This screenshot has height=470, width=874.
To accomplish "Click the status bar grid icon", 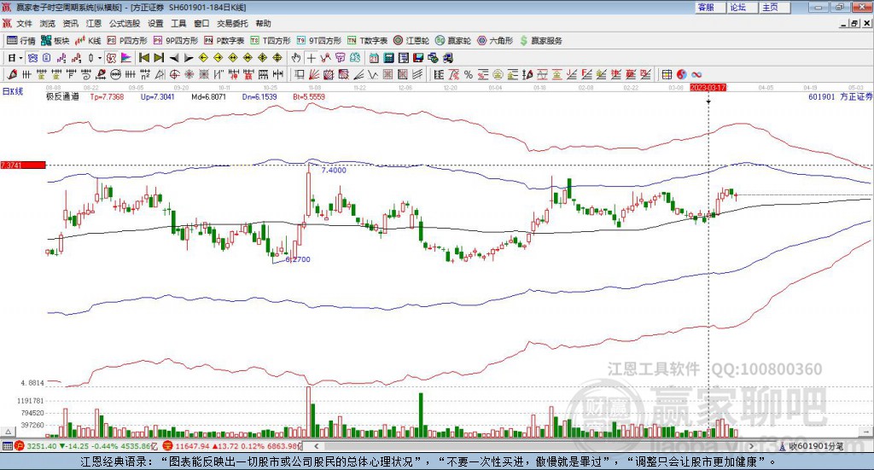I will click(x=7, y=446).
